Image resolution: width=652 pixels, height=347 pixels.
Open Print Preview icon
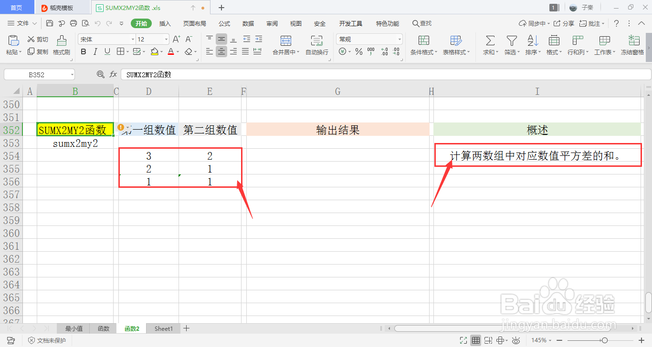(x=85, y=23)
